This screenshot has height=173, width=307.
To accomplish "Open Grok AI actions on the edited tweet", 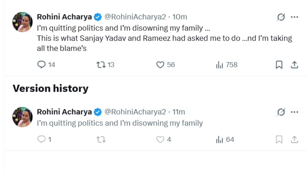I will [x=281, y=17].
